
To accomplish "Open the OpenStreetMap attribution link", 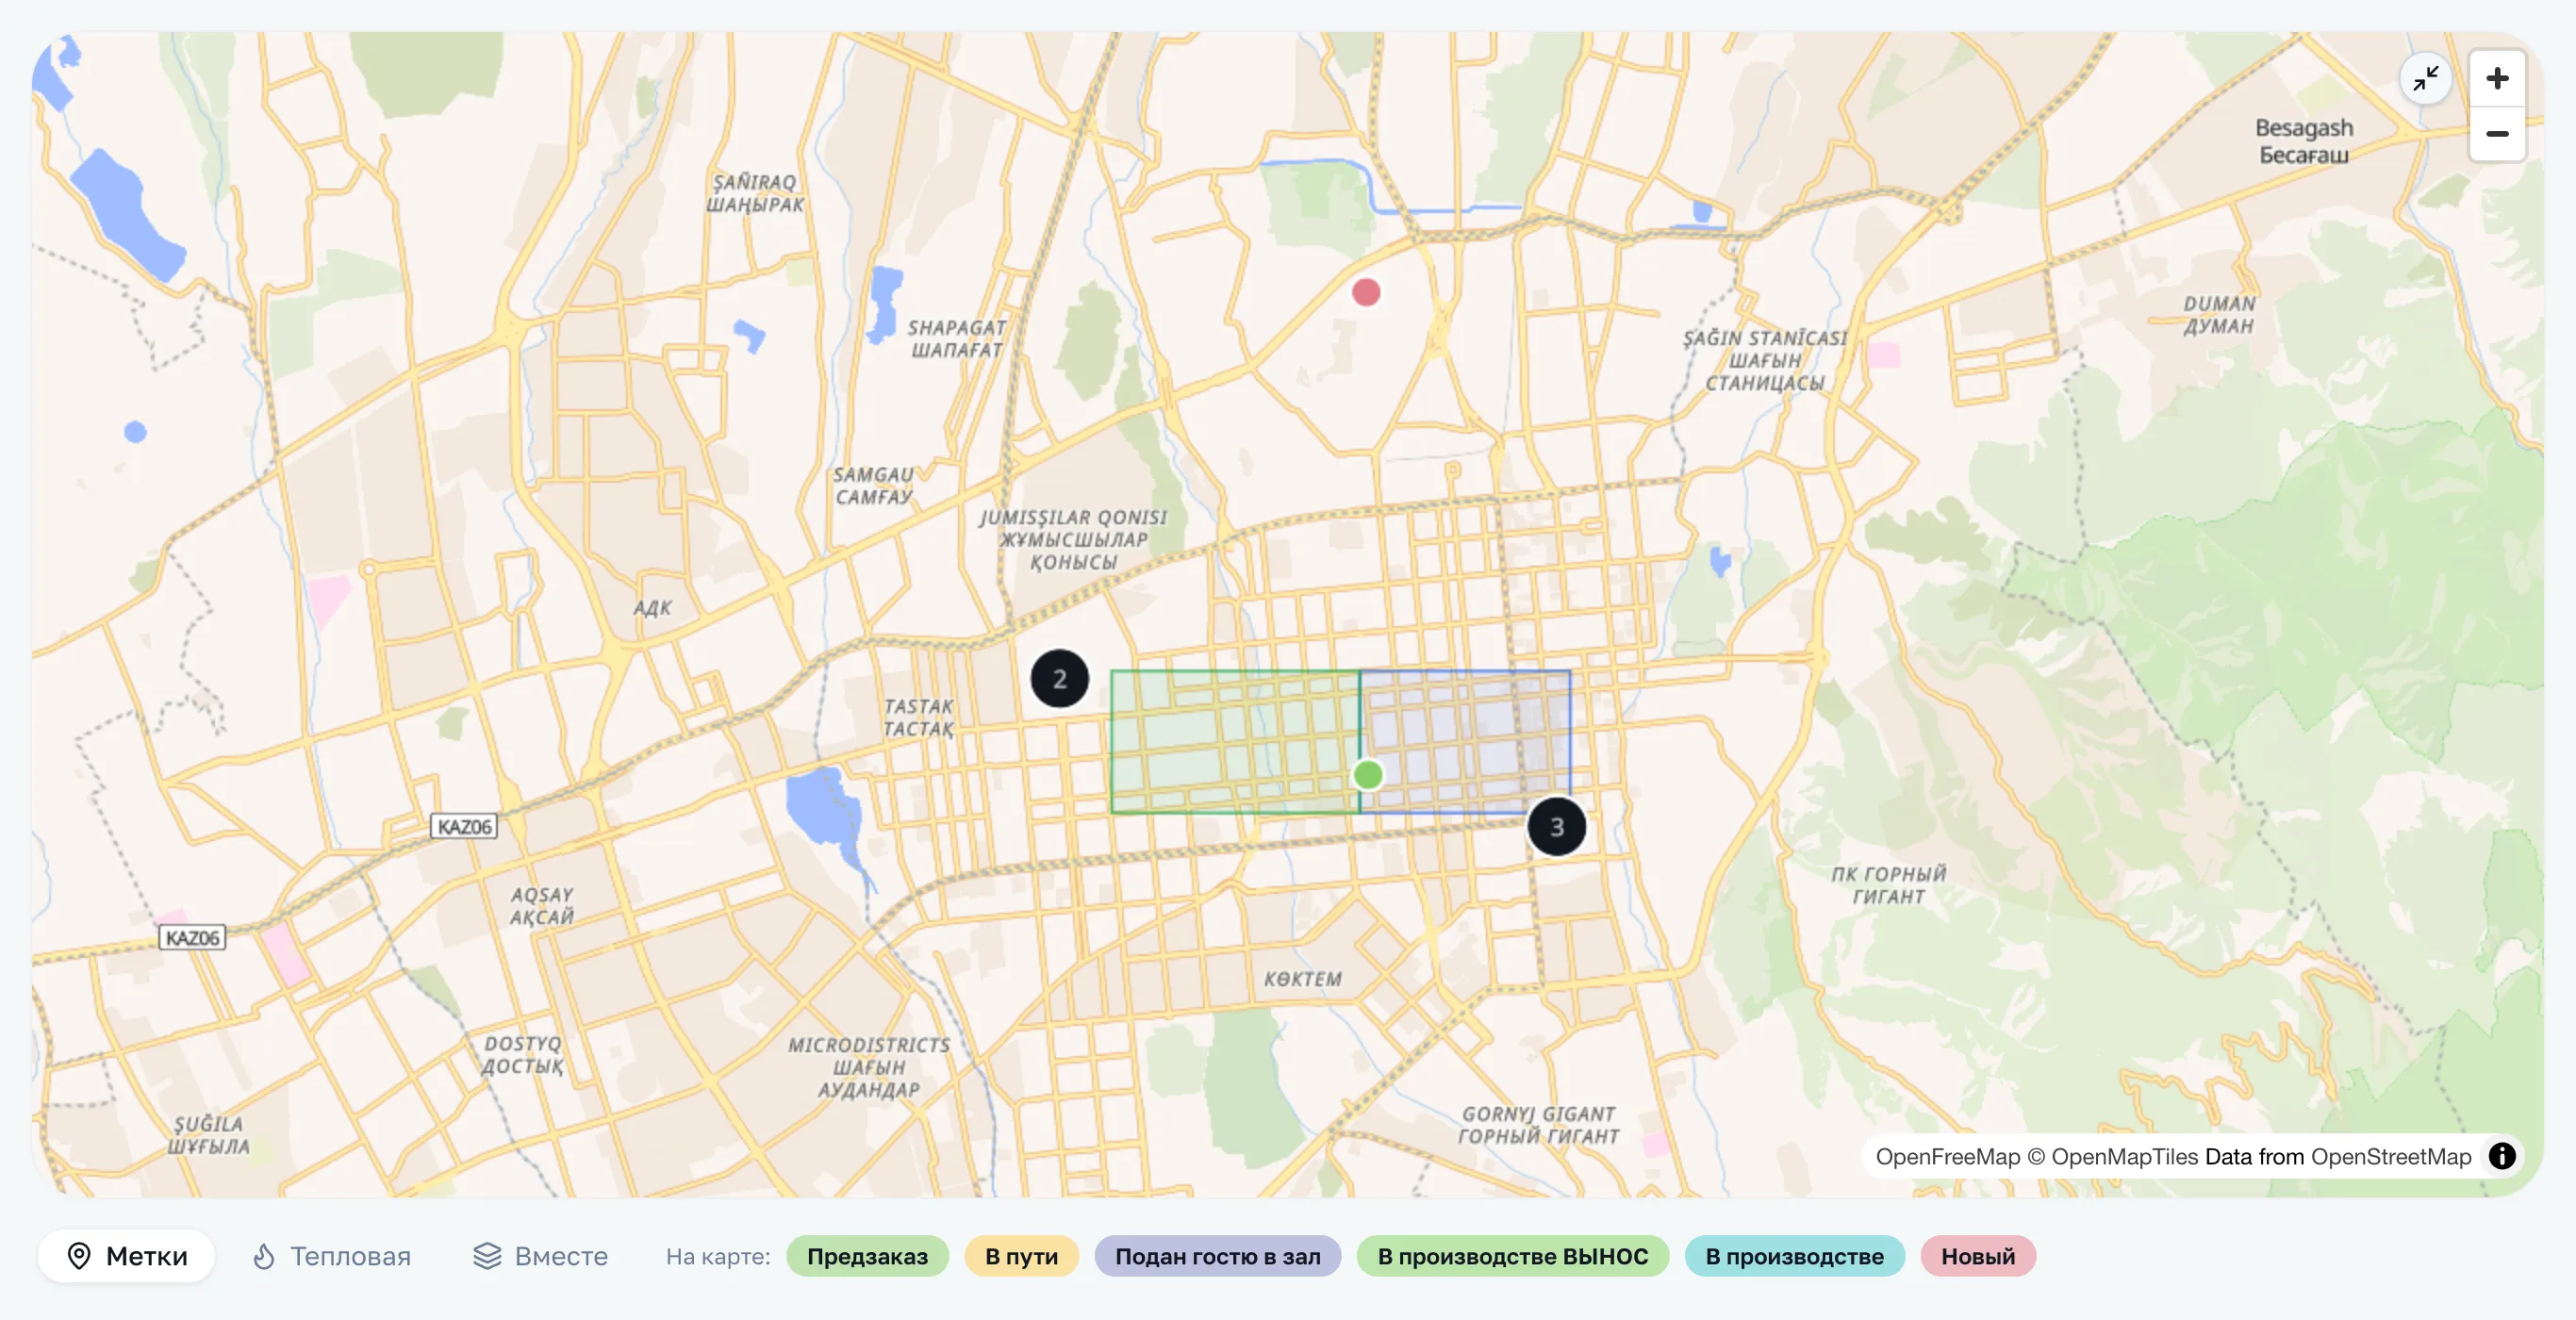I will (2390, 1157).
